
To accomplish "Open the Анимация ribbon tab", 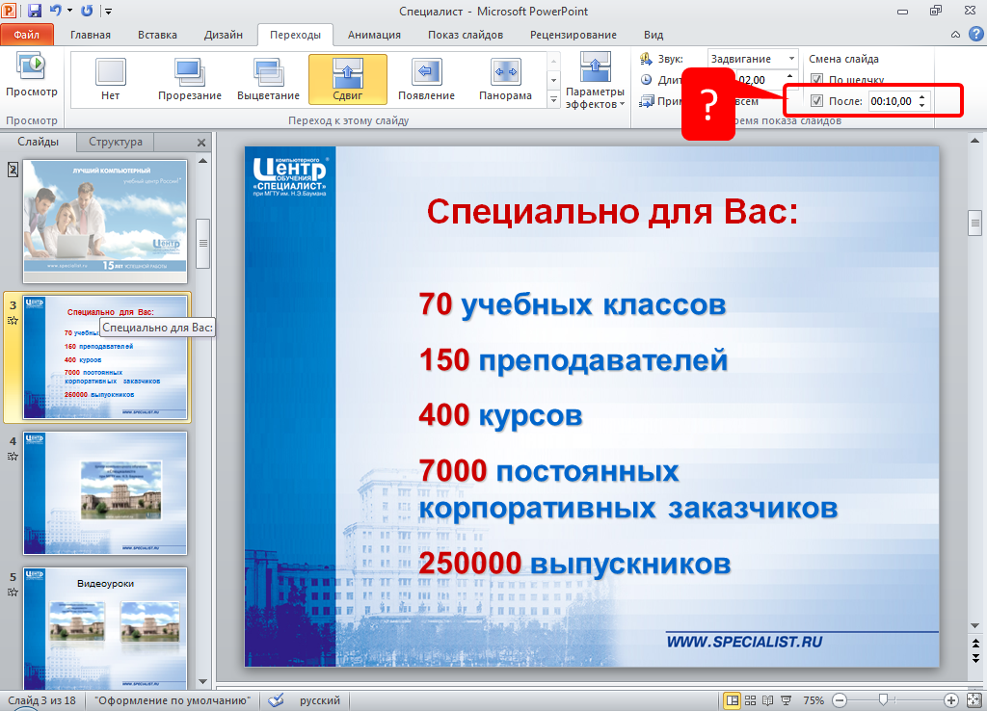I will click(375, 35).
